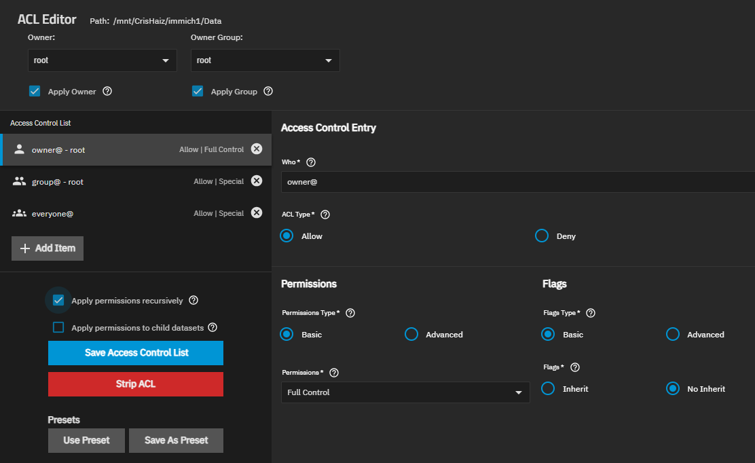Screen dimensions: 755x463
Task: Show help for Apply Group
Action: (x=268, y=92)
